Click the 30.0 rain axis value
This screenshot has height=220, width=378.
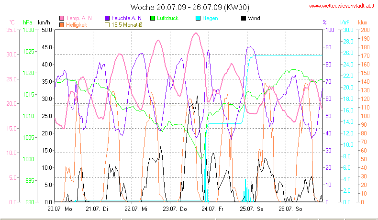pos(348,30)
